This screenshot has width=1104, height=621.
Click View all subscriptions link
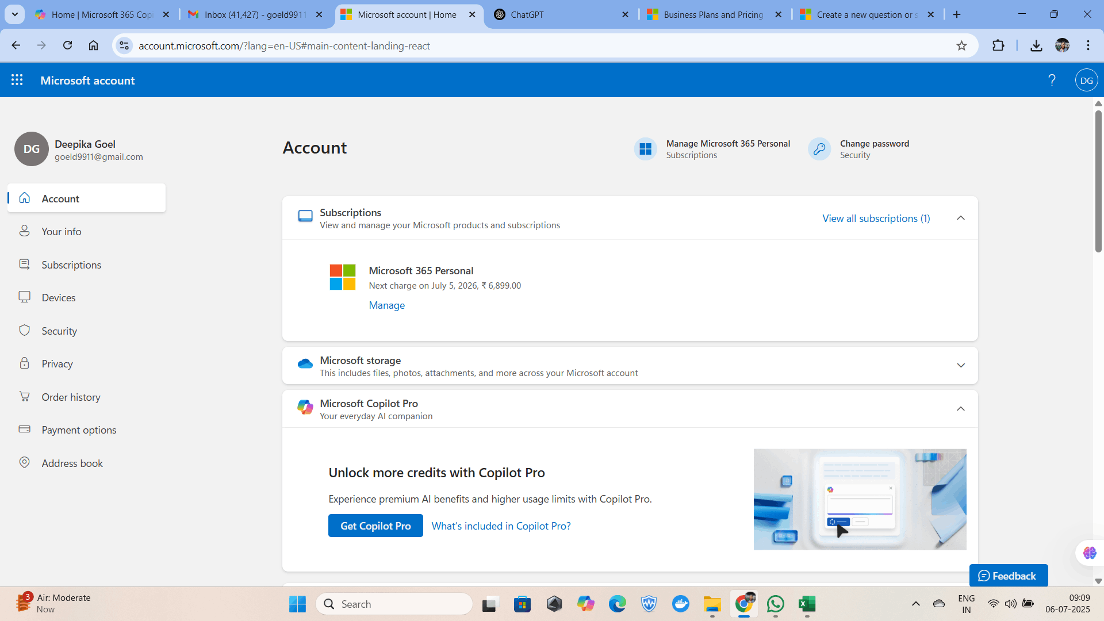(x=876, y=218)
